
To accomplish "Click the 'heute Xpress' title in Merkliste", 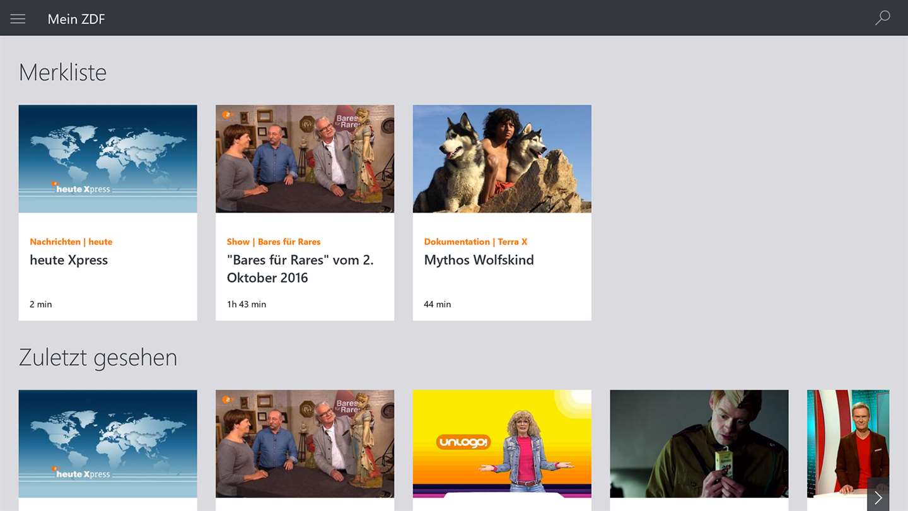I will [69, 260].
